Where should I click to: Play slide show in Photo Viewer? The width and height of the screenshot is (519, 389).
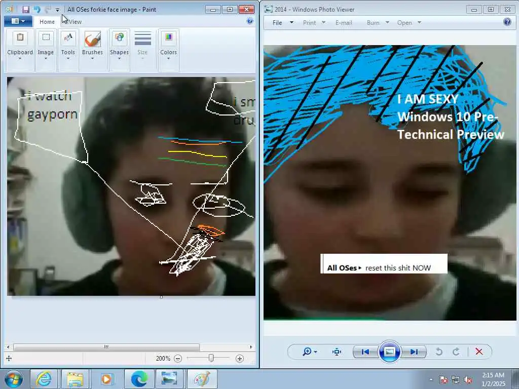[389, 352]
